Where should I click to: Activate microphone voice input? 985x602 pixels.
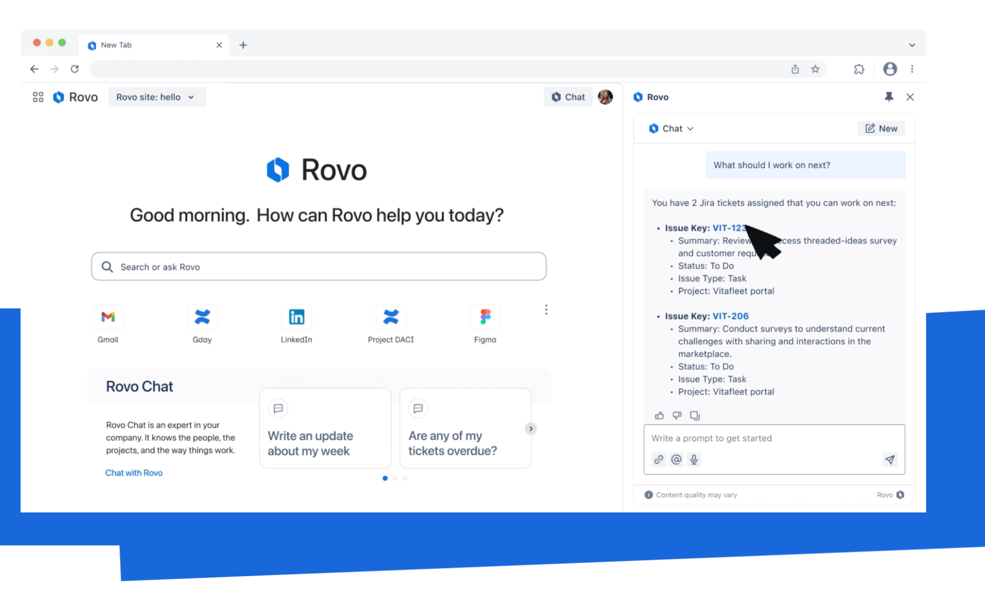coord(694,460)
